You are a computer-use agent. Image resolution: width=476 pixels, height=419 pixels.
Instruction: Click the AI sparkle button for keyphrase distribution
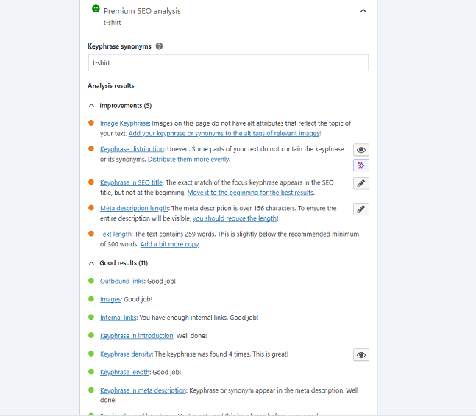pyautogui.click(x=360, y=165)
